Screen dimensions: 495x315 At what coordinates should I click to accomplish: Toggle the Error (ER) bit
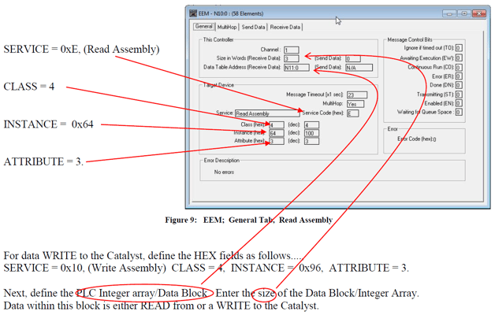(459, 76)
